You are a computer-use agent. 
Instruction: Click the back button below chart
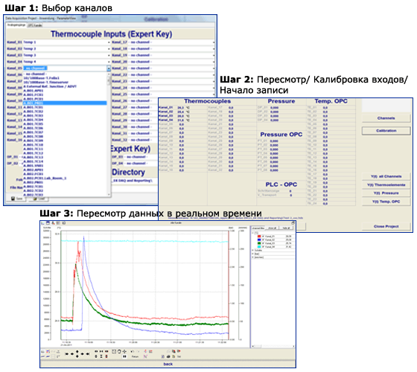pyautogui.click(x=168, y=364)
